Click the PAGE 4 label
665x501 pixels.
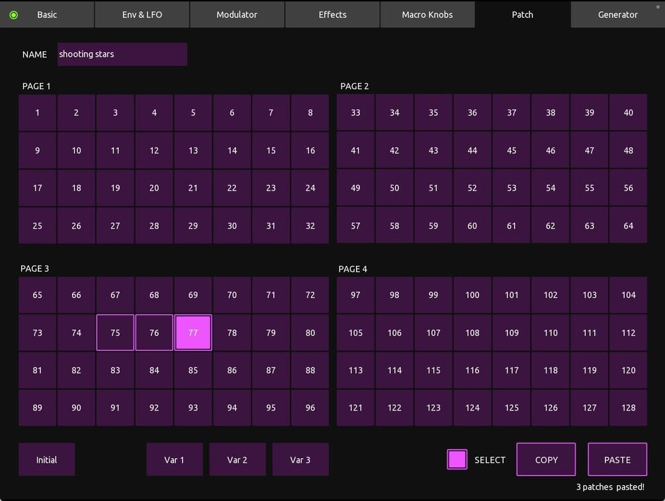tap(353, 269)
